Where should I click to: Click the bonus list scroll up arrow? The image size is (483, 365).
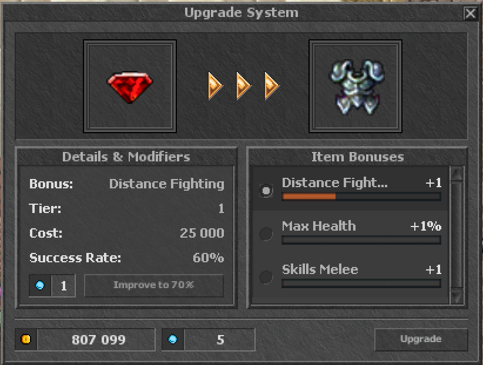tap(457, 174)
